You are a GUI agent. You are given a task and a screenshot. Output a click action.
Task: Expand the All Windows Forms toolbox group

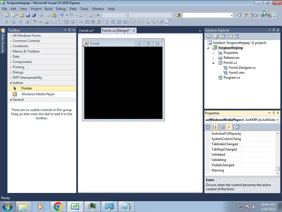(11, 36)
